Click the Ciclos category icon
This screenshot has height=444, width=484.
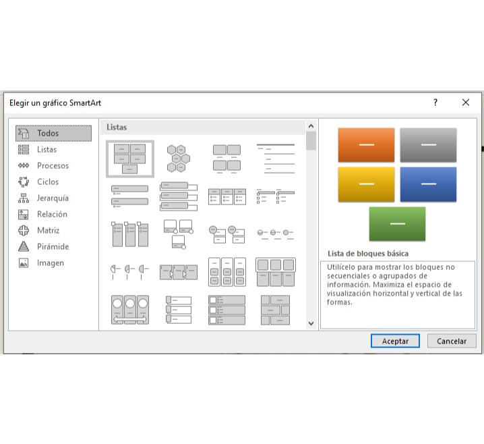(x=24, y=182)
